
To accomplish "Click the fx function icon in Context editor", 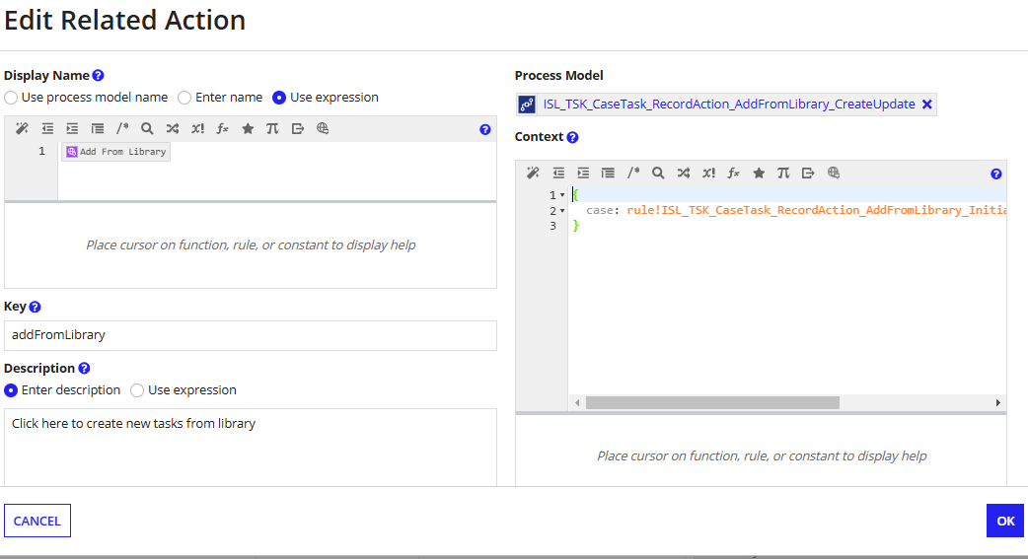I will [x=733, y=173].
